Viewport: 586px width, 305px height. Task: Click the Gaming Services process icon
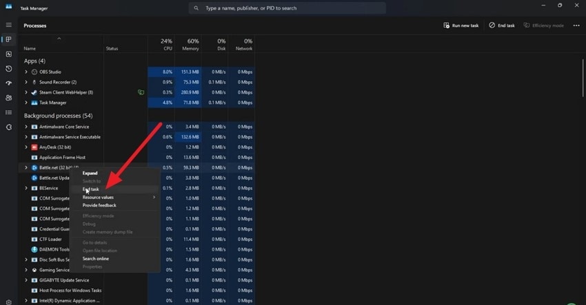coord(34,270)
